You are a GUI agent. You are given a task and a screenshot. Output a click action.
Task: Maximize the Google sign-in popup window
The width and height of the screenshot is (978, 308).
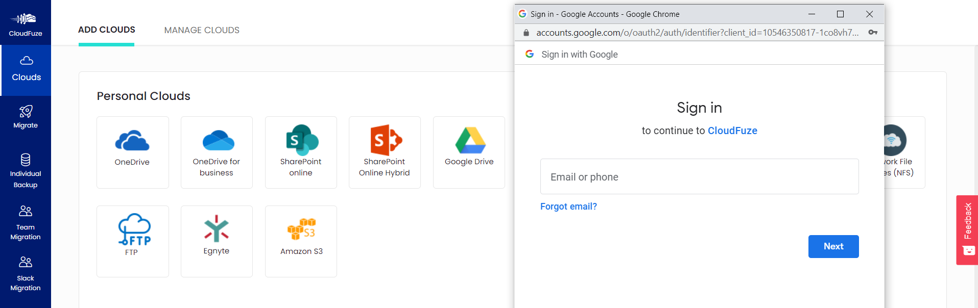(840, 14)
